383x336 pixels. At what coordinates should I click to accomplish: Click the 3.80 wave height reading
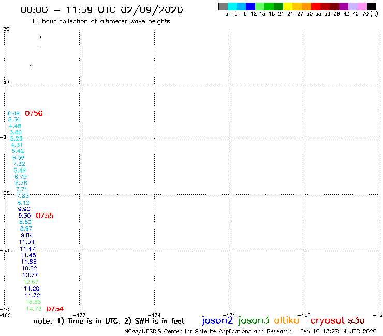[16, 132]
